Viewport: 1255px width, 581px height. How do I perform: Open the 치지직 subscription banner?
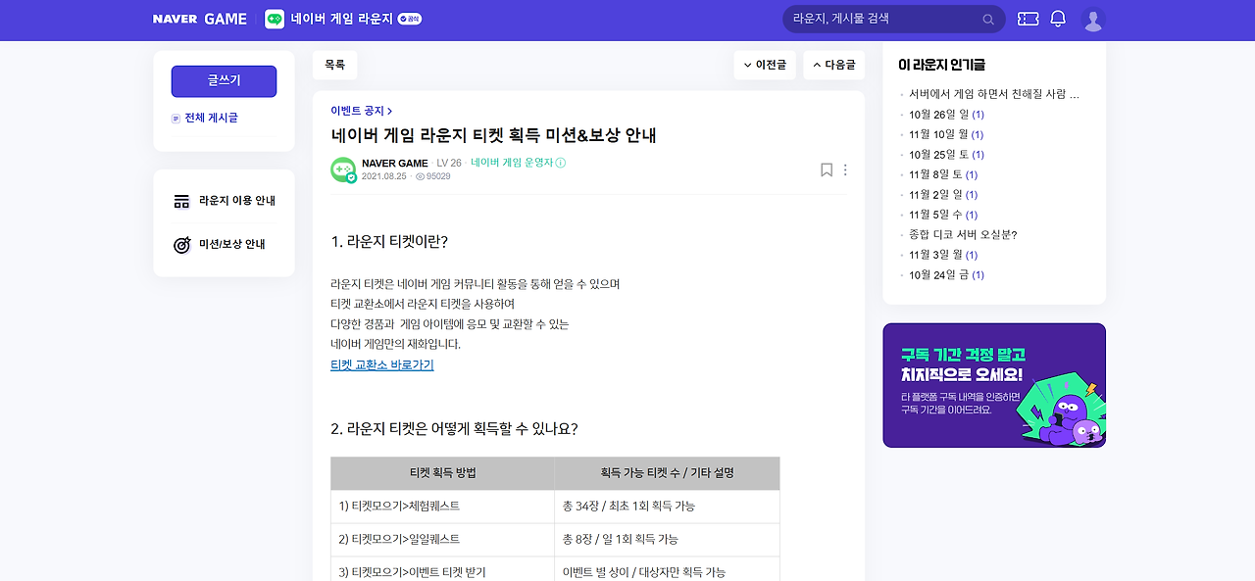tap(994, 385)
